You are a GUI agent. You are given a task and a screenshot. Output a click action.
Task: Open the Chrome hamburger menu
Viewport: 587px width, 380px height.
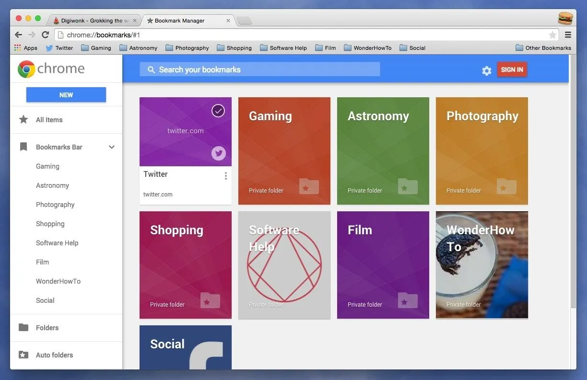tap(568, 35)
